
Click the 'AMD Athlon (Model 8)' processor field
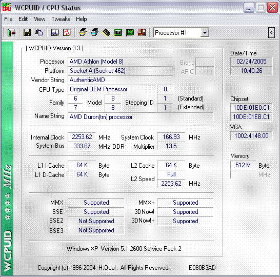coord(120,62)
